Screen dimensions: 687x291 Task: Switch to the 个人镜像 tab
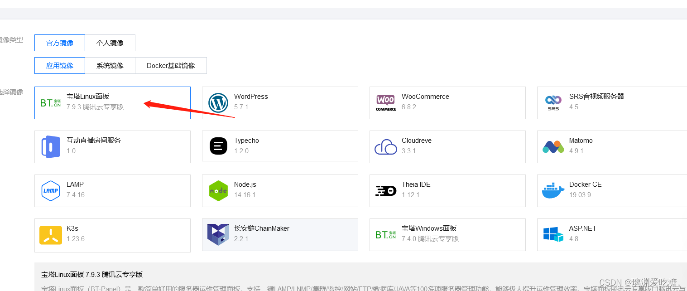coord(110,43)
